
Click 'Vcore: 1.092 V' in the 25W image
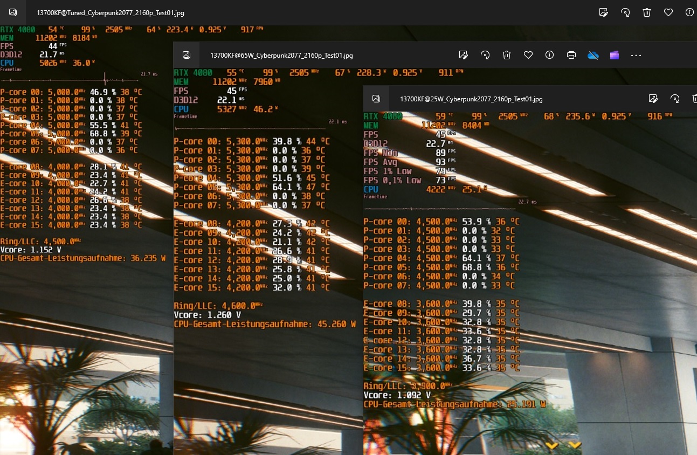pyautogui.click(x=397, y=395)
